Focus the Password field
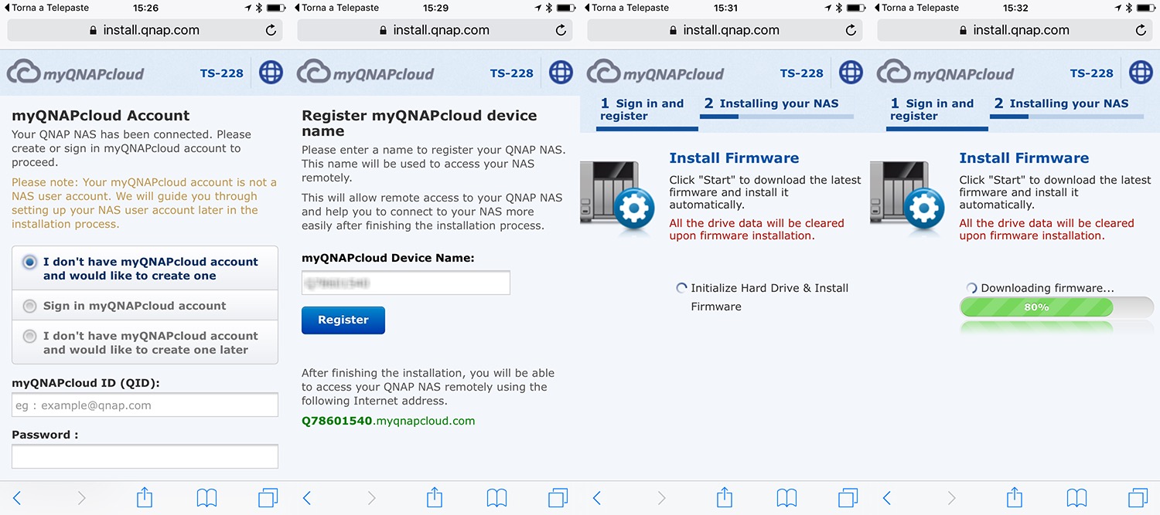 click(145, 456)
